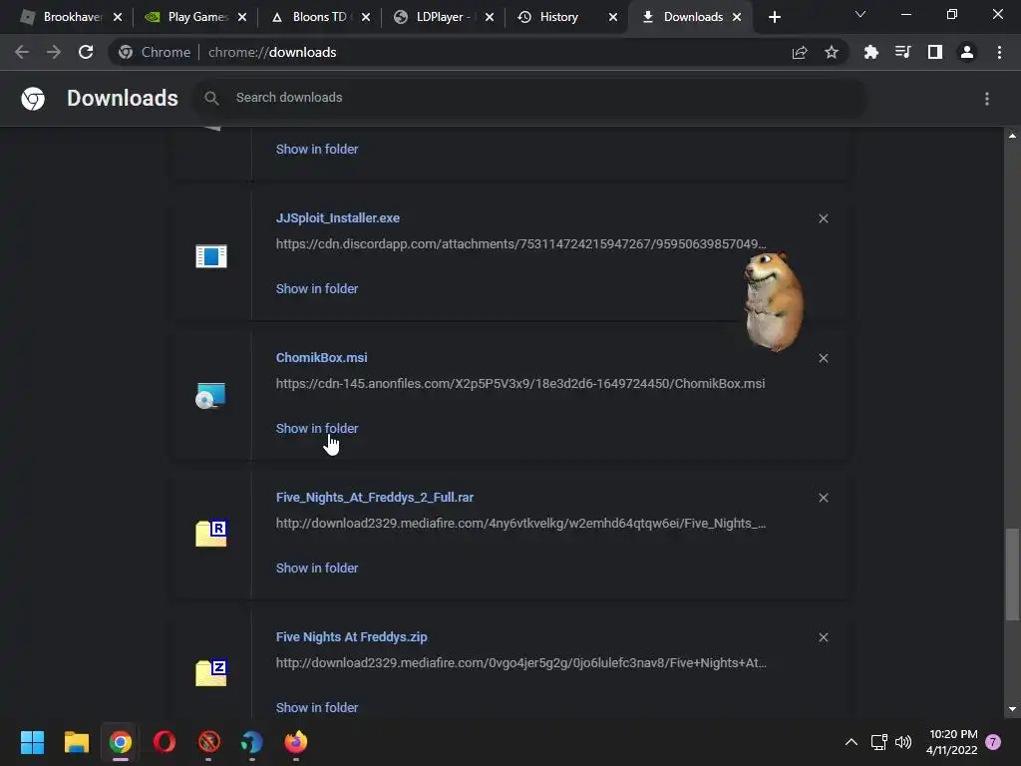Image resolution: width=1021 pixels, height=766 pixels.
Task: Open the Windows Start menu
Action: click(x=32, y=742)
